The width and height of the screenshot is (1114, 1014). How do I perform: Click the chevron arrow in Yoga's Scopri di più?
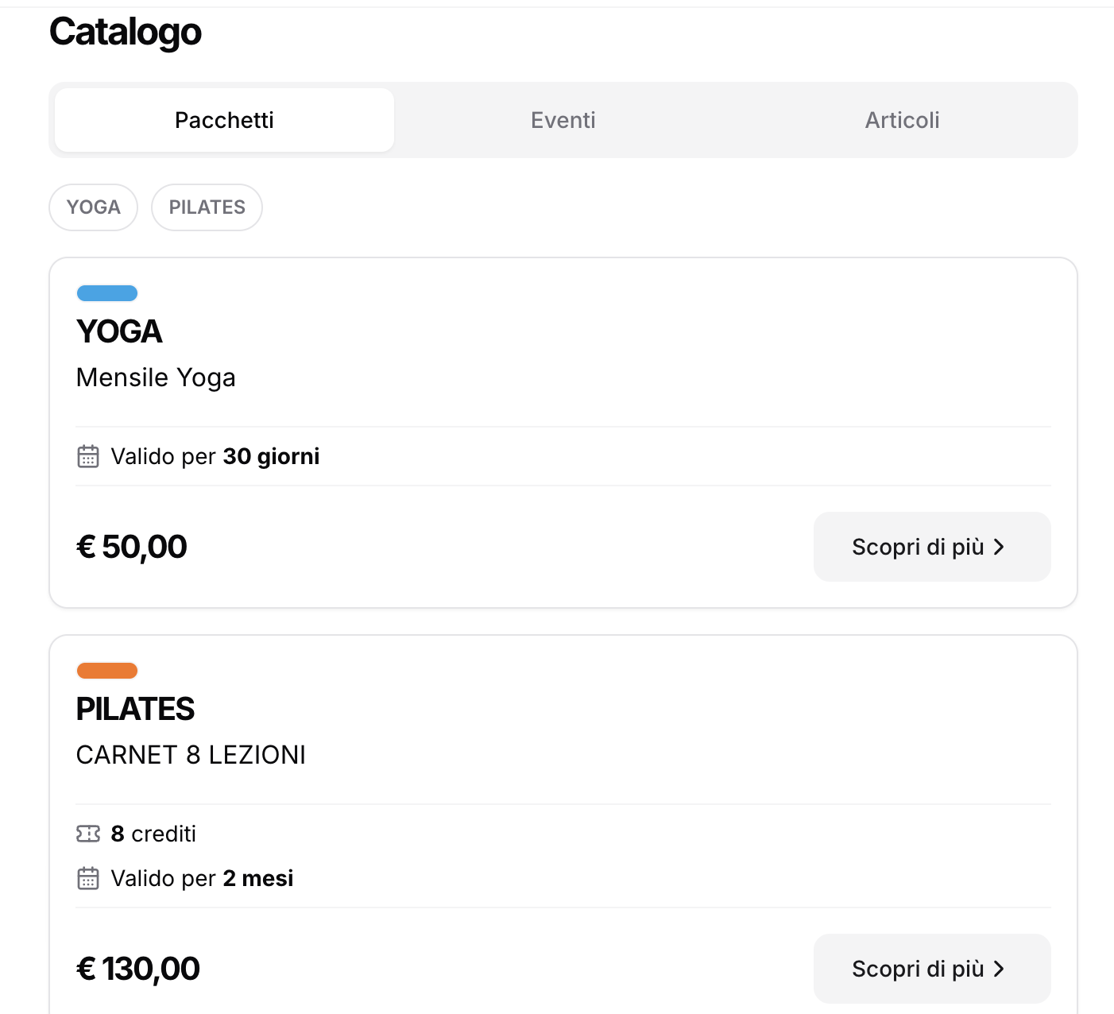999,547
